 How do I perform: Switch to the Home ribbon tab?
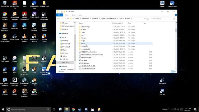67,15
